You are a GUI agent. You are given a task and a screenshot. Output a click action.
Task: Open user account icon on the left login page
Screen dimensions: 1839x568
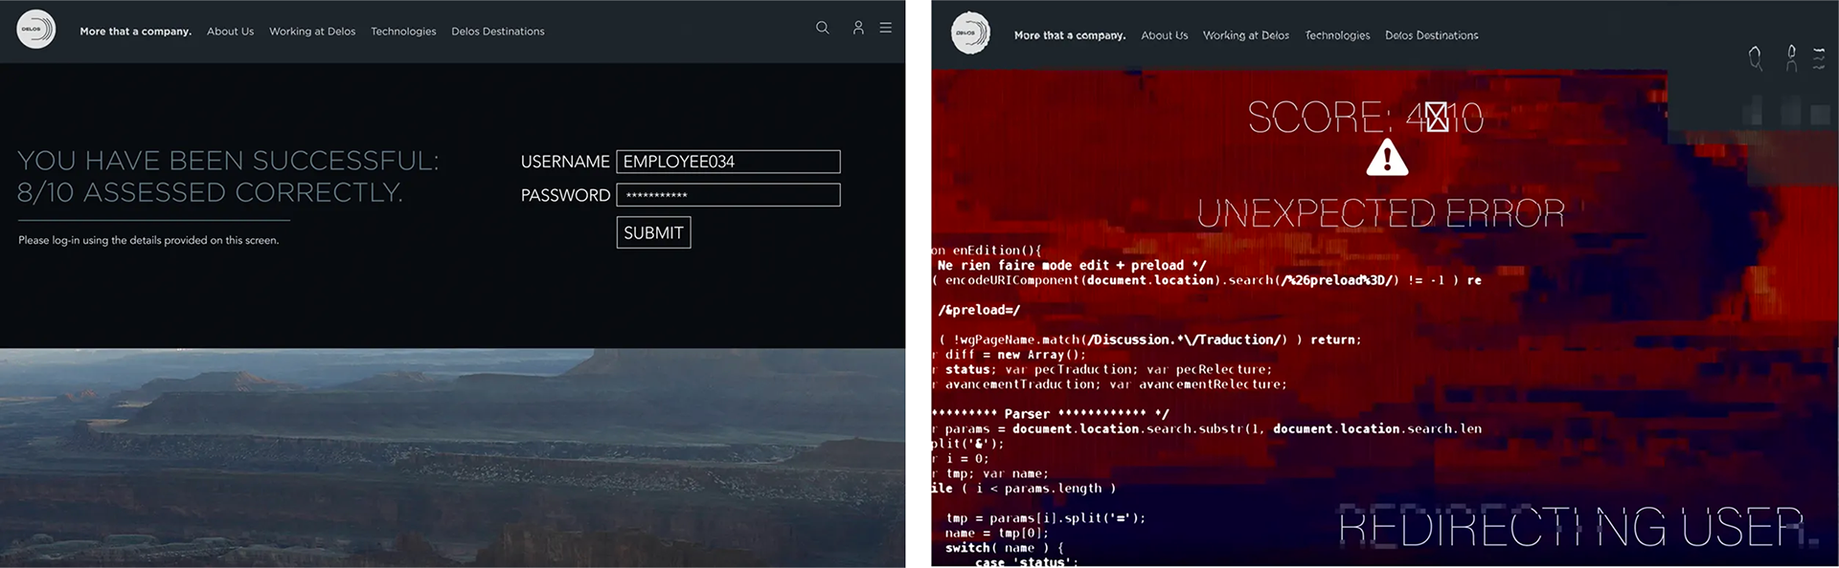tap(858, 28)
